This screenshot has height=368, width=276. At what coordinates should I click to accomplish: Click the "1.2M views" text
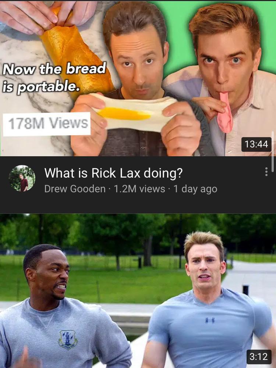pyautogui.click(x=139, y=189)
